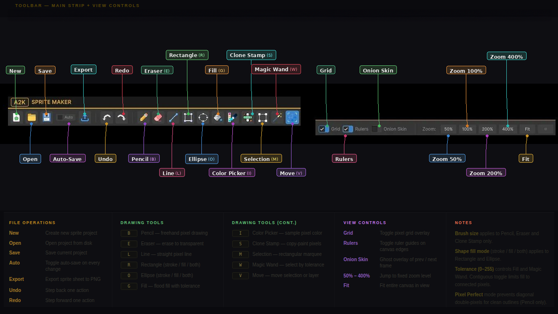Select the Pencil tool
Viewport: 558px width, 314px height.
[144, 117]
